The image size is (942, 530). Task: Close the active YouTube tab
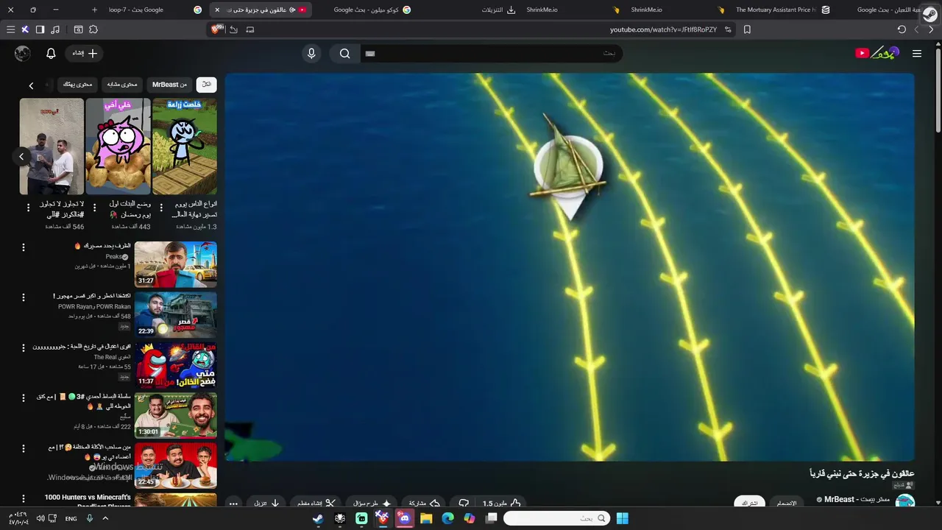[x=217, y=10]
